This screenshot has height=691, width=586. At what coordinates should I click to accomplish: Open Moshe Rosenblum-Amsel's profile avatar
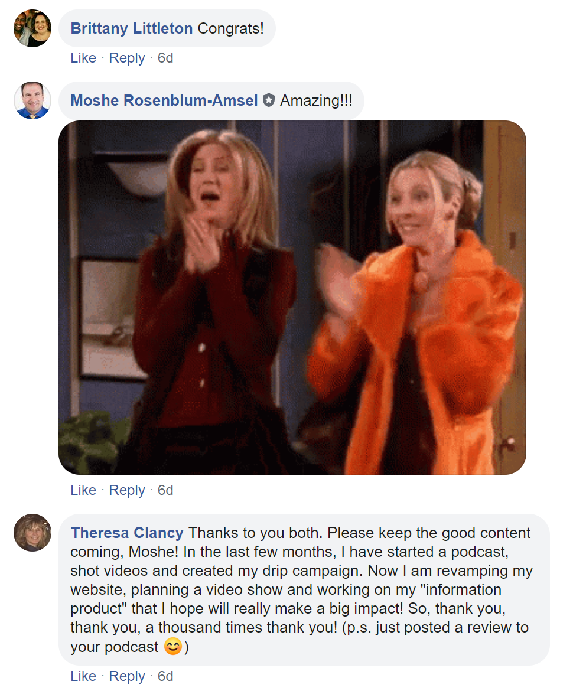(x=32, y=100)
